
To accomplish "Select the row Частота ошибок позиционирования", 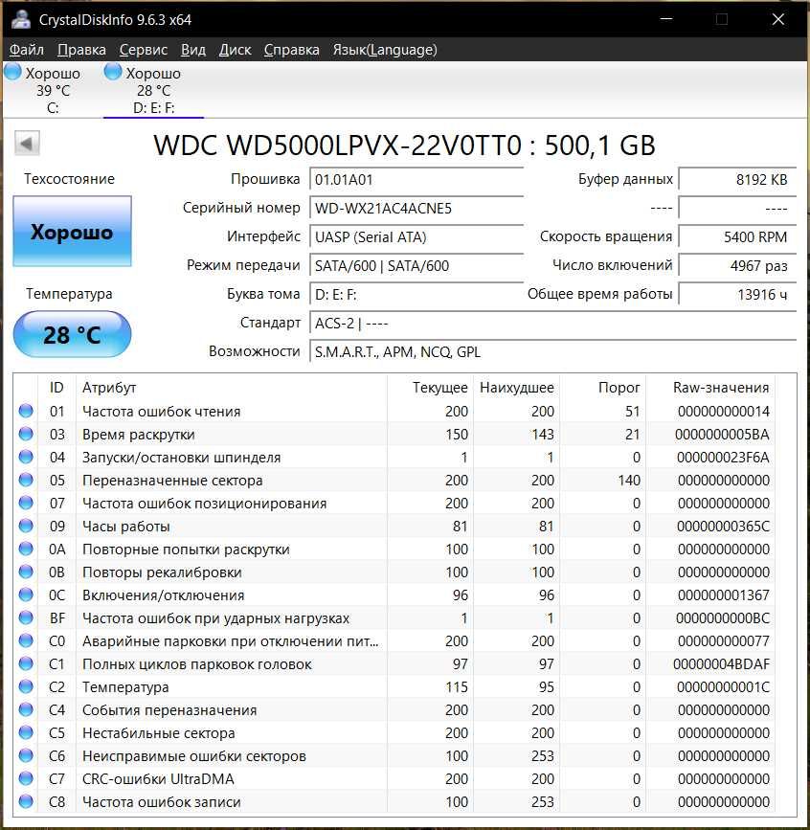I will 394,504.
